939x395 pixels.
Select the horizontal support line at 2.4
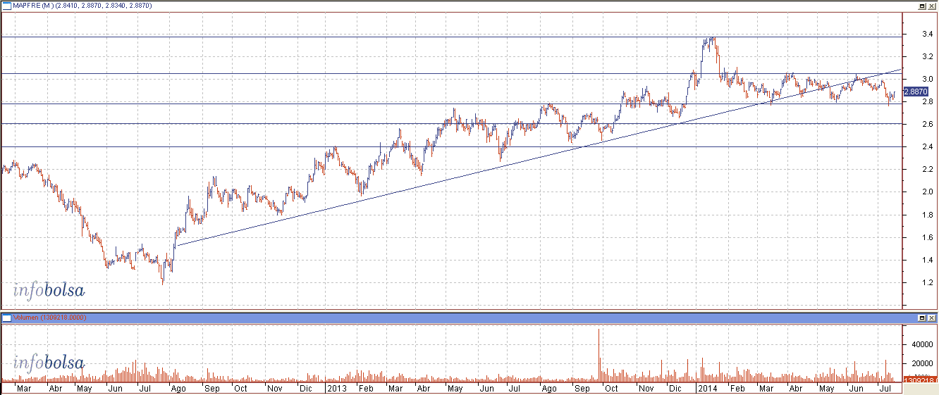451,146
